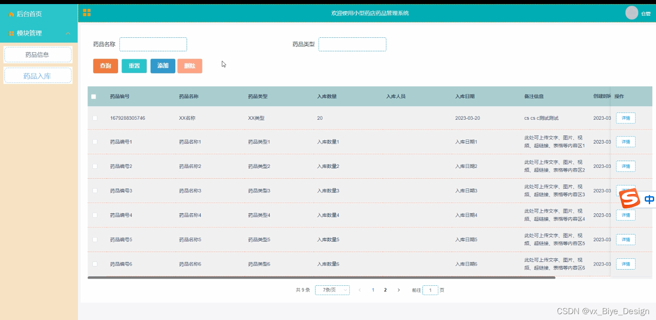Click the 药品编号 column header

pyautogui.click(x=120, y=96)
